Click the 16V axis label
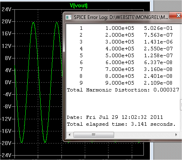This screenshot has height=160, width=182. (6, 33)
